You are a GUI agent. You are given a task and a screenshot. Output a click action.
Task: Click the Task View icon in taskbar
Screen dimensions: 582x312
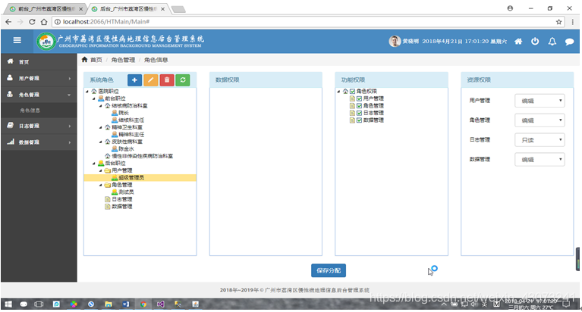point(39,304)
